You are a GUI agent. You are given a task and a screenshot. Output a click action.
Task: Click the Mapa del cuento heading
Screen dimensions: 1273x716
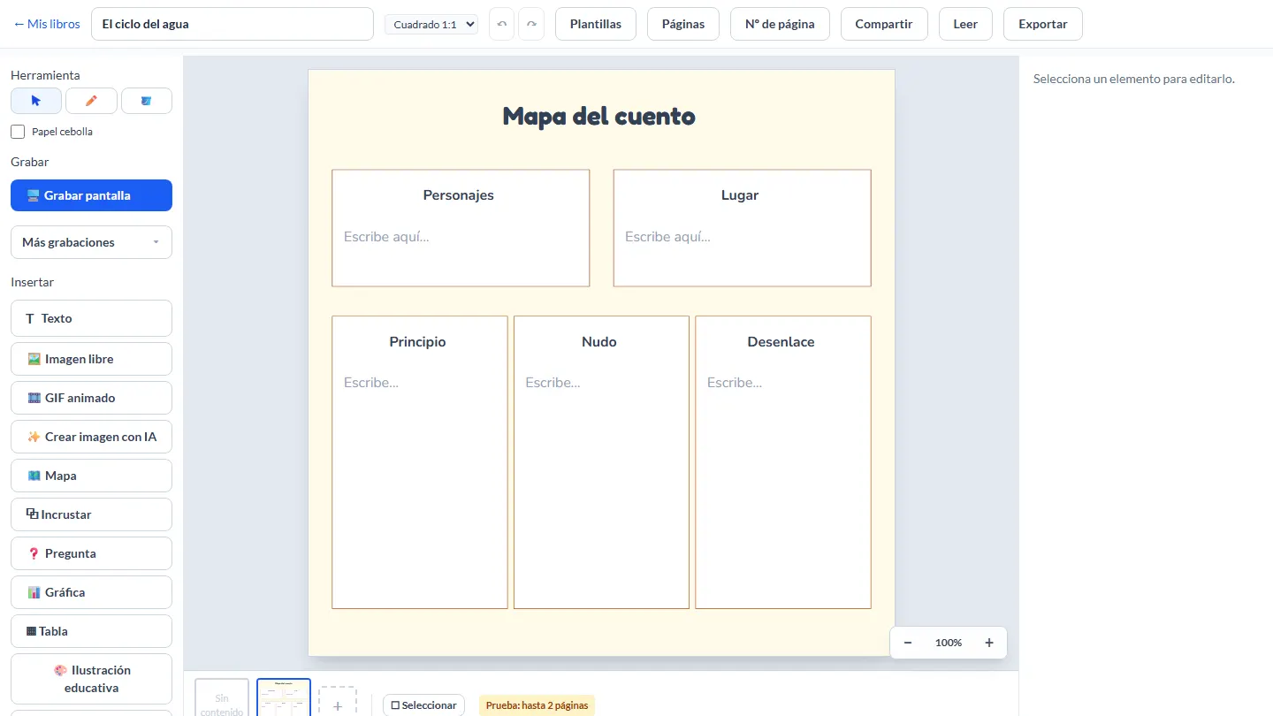coord(599,116)
